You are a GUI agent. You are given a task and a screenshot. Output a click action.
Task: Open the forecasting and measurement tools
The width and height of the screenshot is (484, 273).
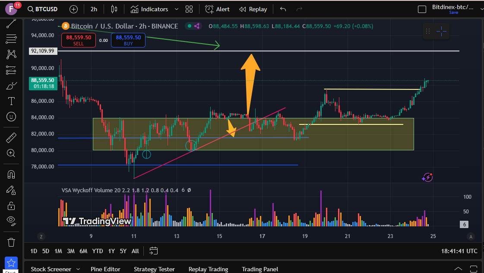(11, 70)
